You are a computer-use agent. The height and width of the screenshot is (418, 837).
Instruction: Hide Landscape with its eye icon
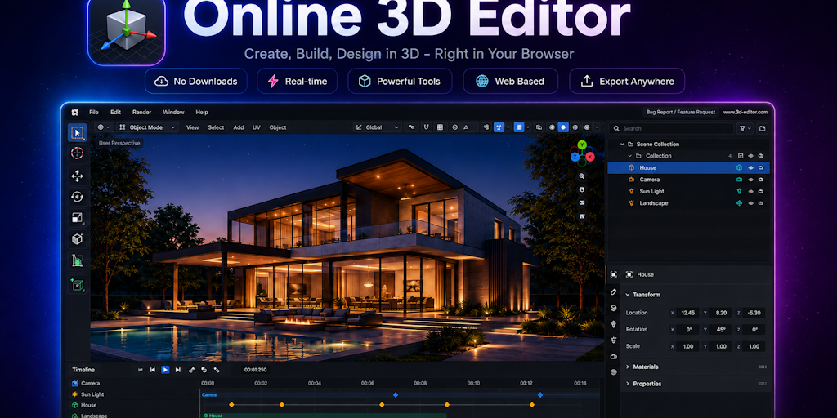pos(750,203)
